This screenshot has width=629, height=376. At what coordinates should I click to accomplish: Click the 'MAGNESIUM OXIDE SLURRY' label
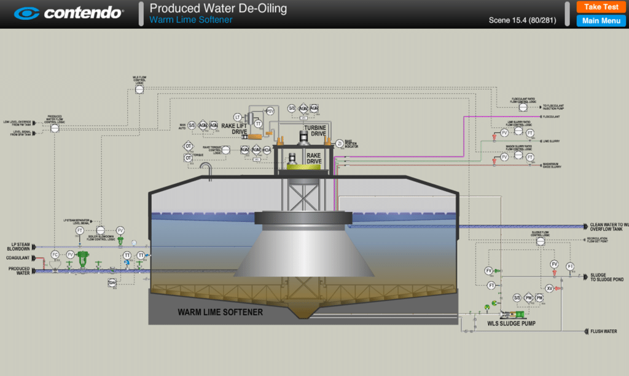pyautogui.click(x=552, y=165)
